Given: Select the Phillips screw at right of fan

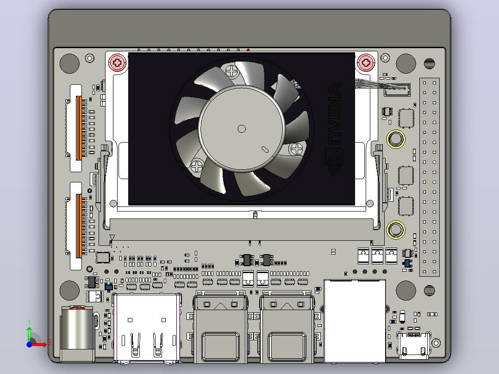Looking at the screenshot, I should [x=297, y=149].
